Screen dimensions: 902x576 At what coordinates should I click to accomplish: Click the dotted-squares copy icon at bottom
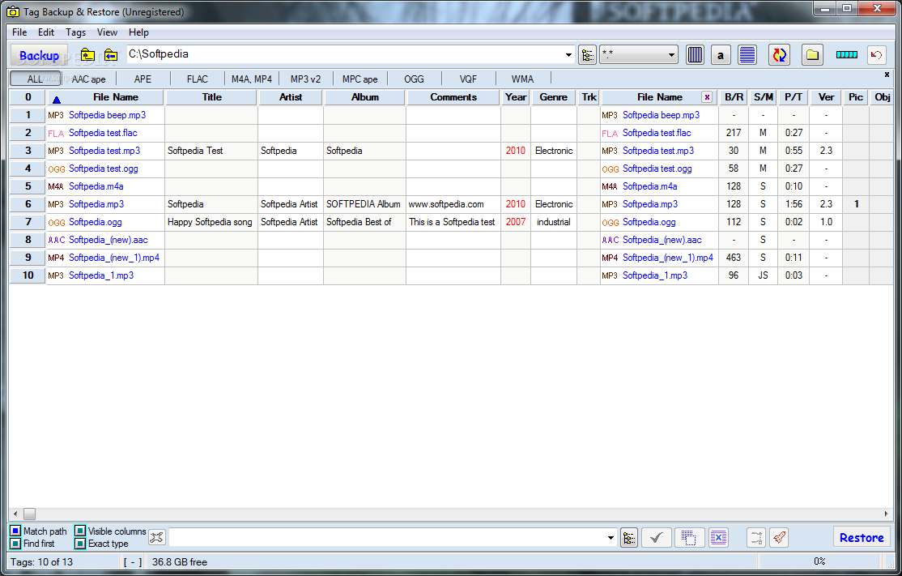[688, 538]
